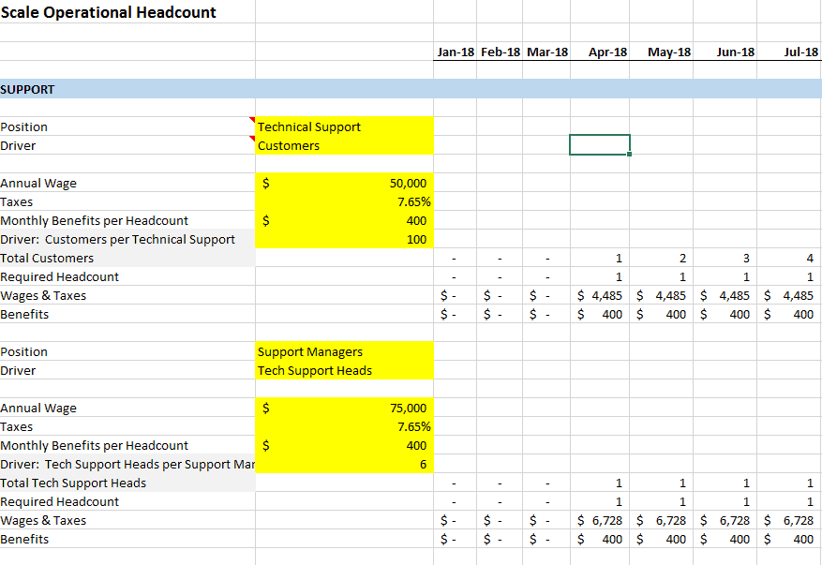Click the Jun-18 column header cell
The image size is (822, 565).
pos(725,52)
